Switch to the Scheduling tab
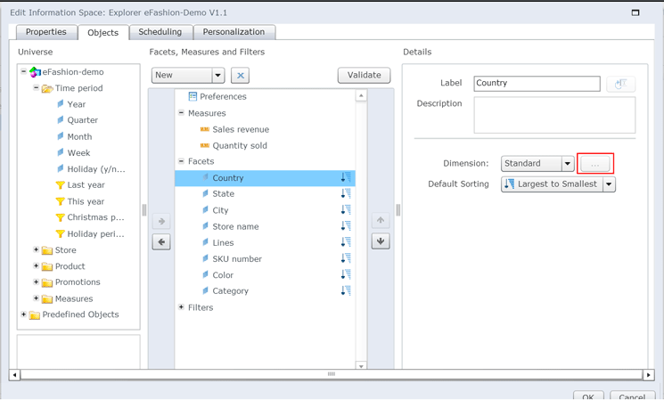The width and height of the screenshot is (664, 400). tap(160, 32)
